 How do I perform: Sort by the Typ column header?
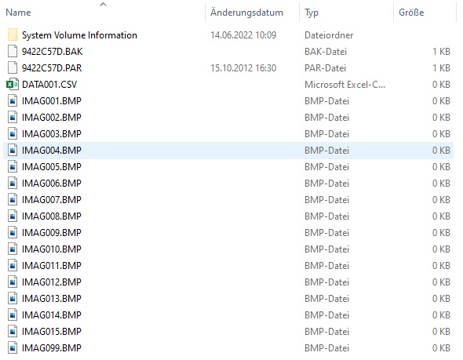pos(312,13)
